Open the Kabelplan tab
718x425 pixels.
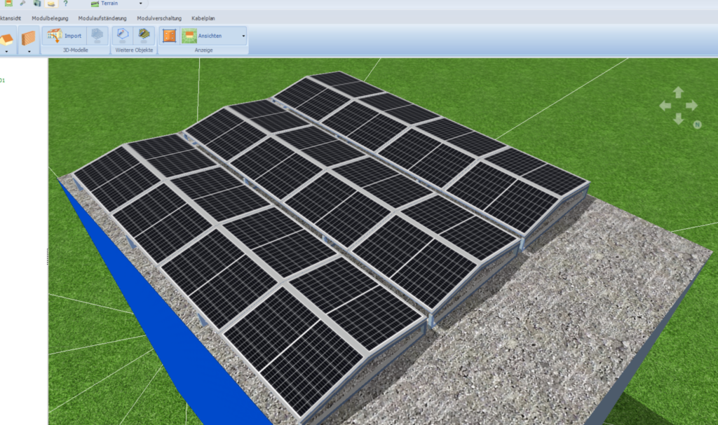click(203, 18)
